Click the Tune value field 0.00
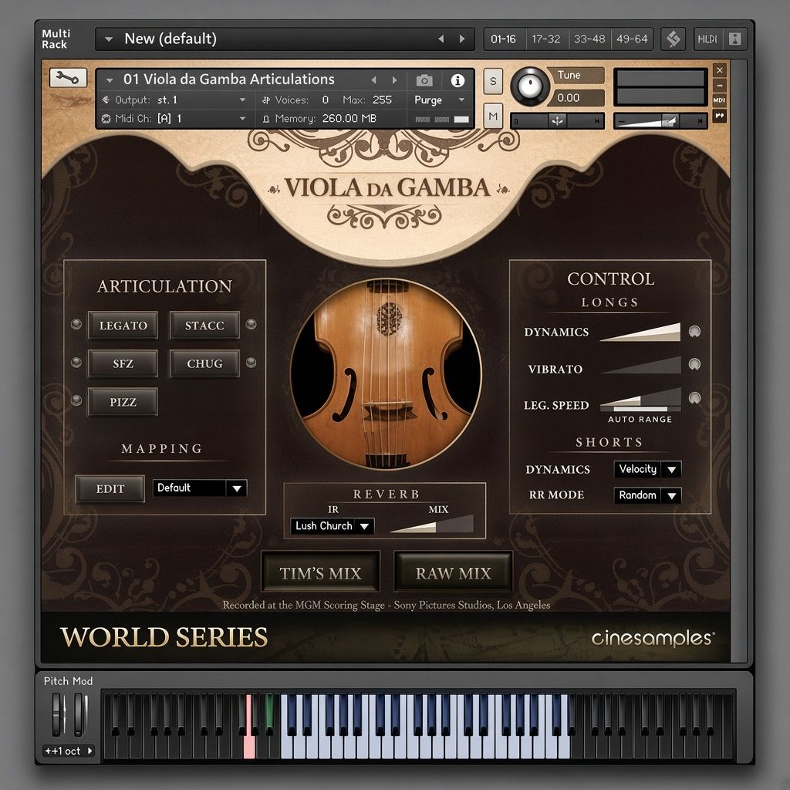Viewport: 790px width, 790px height. pyautogui.click(x=577, y=98)
